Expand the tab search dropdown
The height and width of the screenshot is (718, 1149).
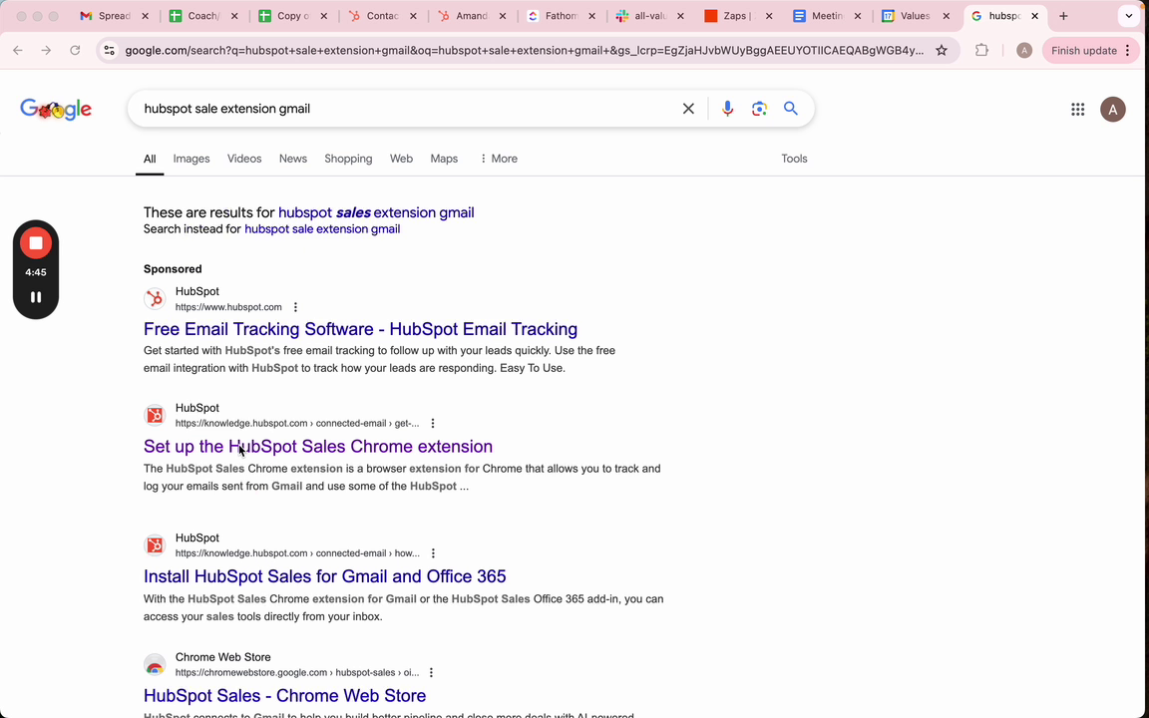1128,16
